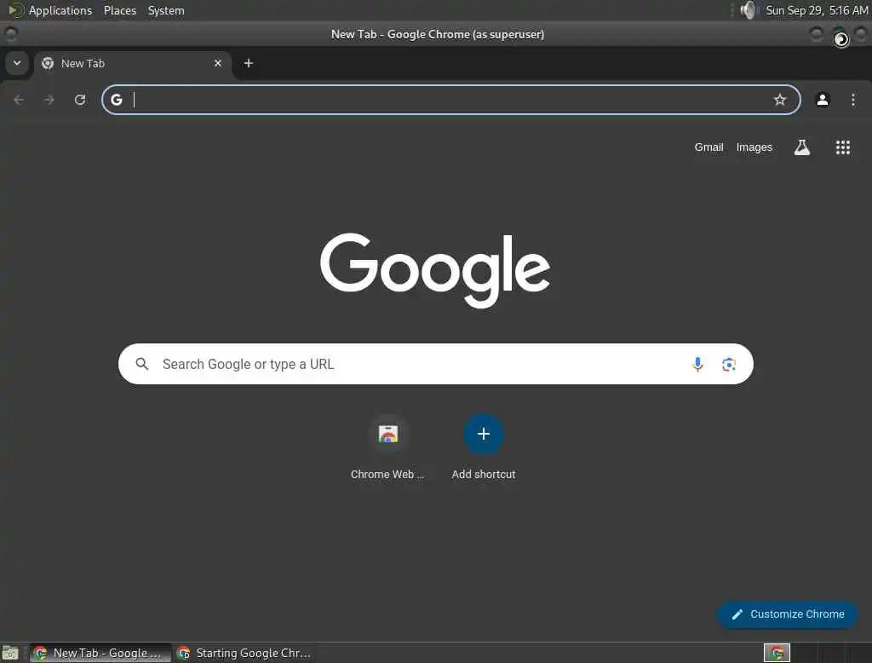Viewport: 872px width, 663px height.
Task: Open the Applications menu
Action: tap(50, 10)
